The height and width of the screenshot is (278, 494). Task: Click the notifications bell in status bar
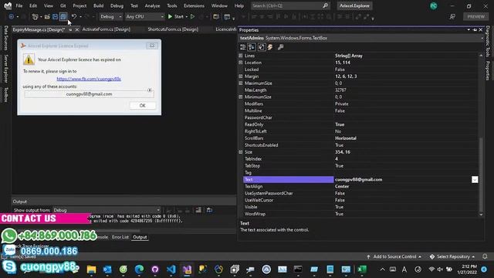point(485,256)
